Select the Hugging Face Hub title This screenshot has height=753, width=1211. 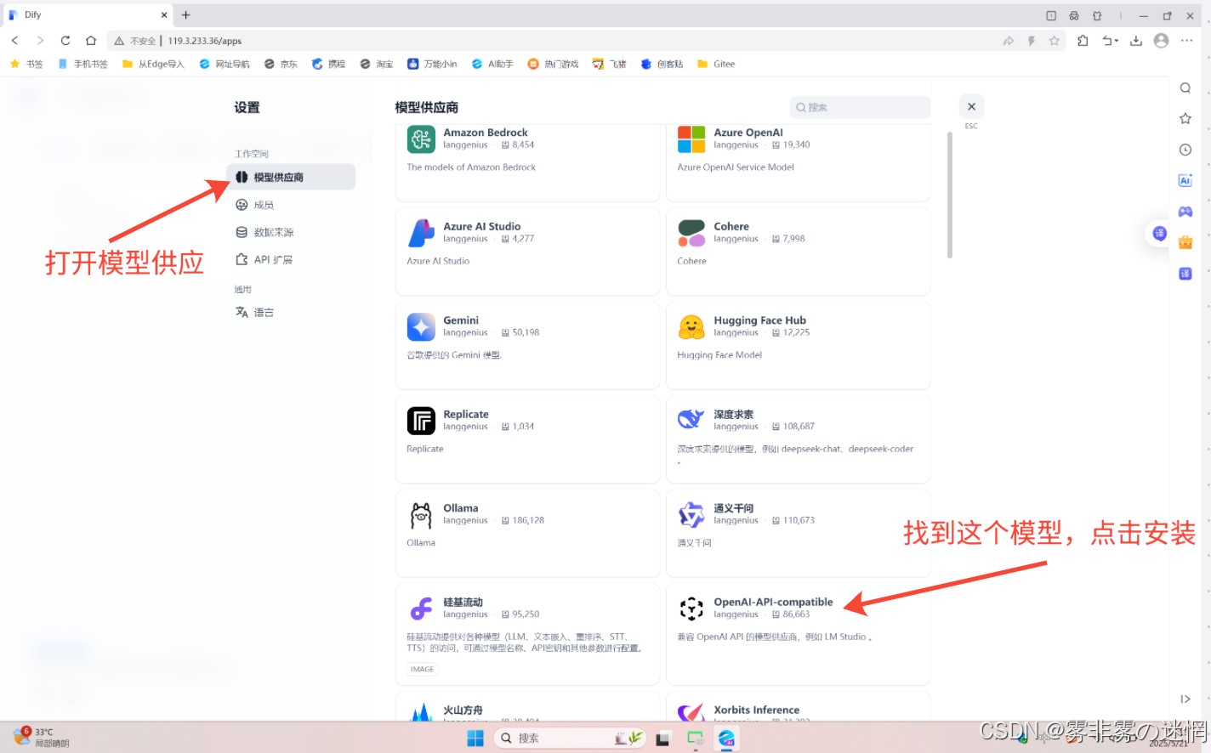759,320
